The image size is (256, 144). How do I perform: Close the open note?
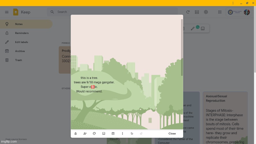pos(172,134)
